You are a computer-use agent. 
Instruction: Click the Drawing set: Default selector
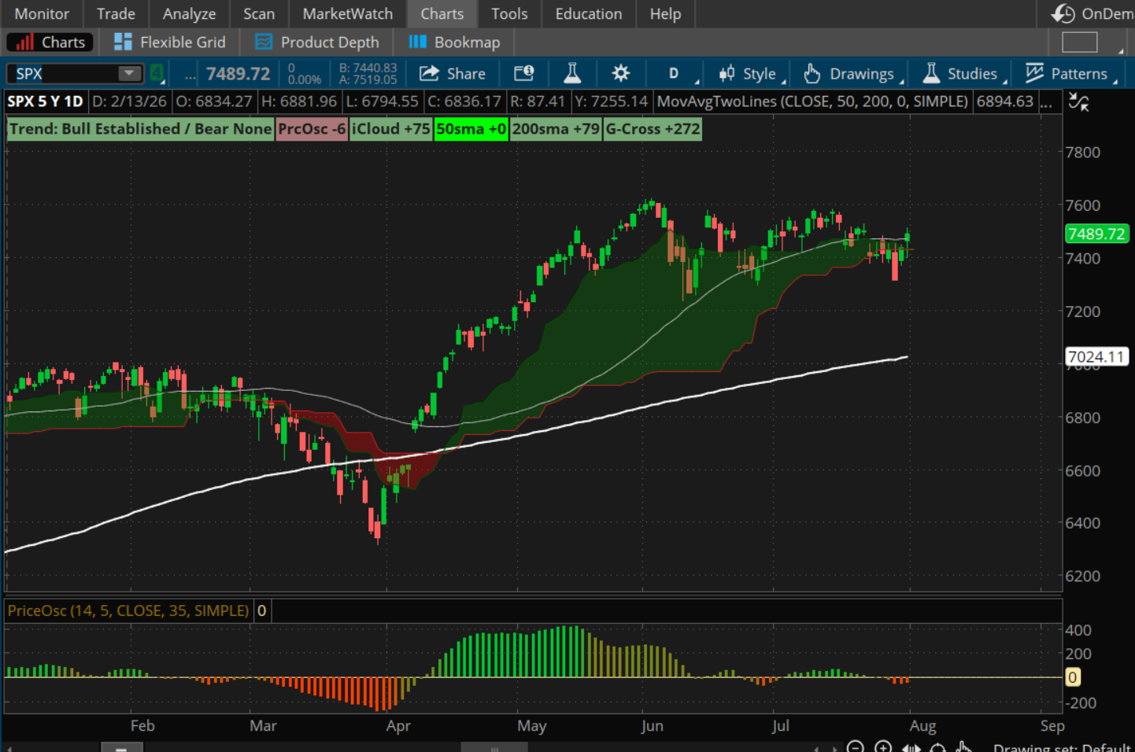click(1062, 747)
